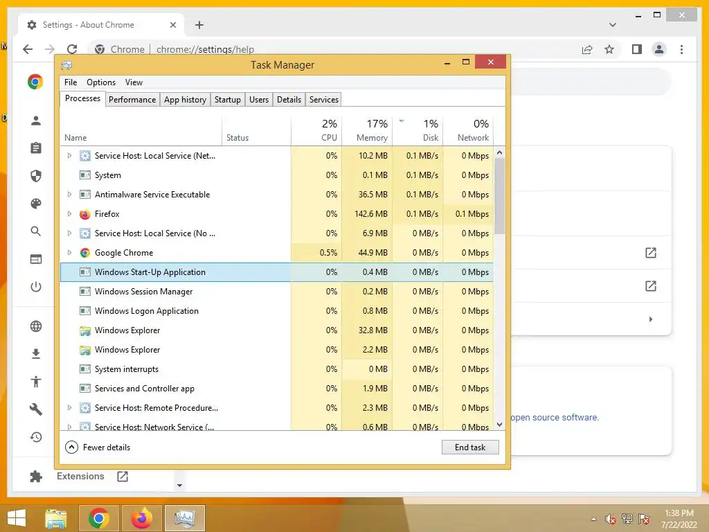This screenshot has height=532, width=709.
Task: Open System wrench icon
Action: click(x=36, y=409)
